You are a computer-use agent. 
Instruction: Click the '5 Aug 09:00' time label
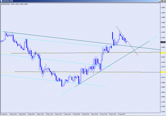click(x=86, y=114)
